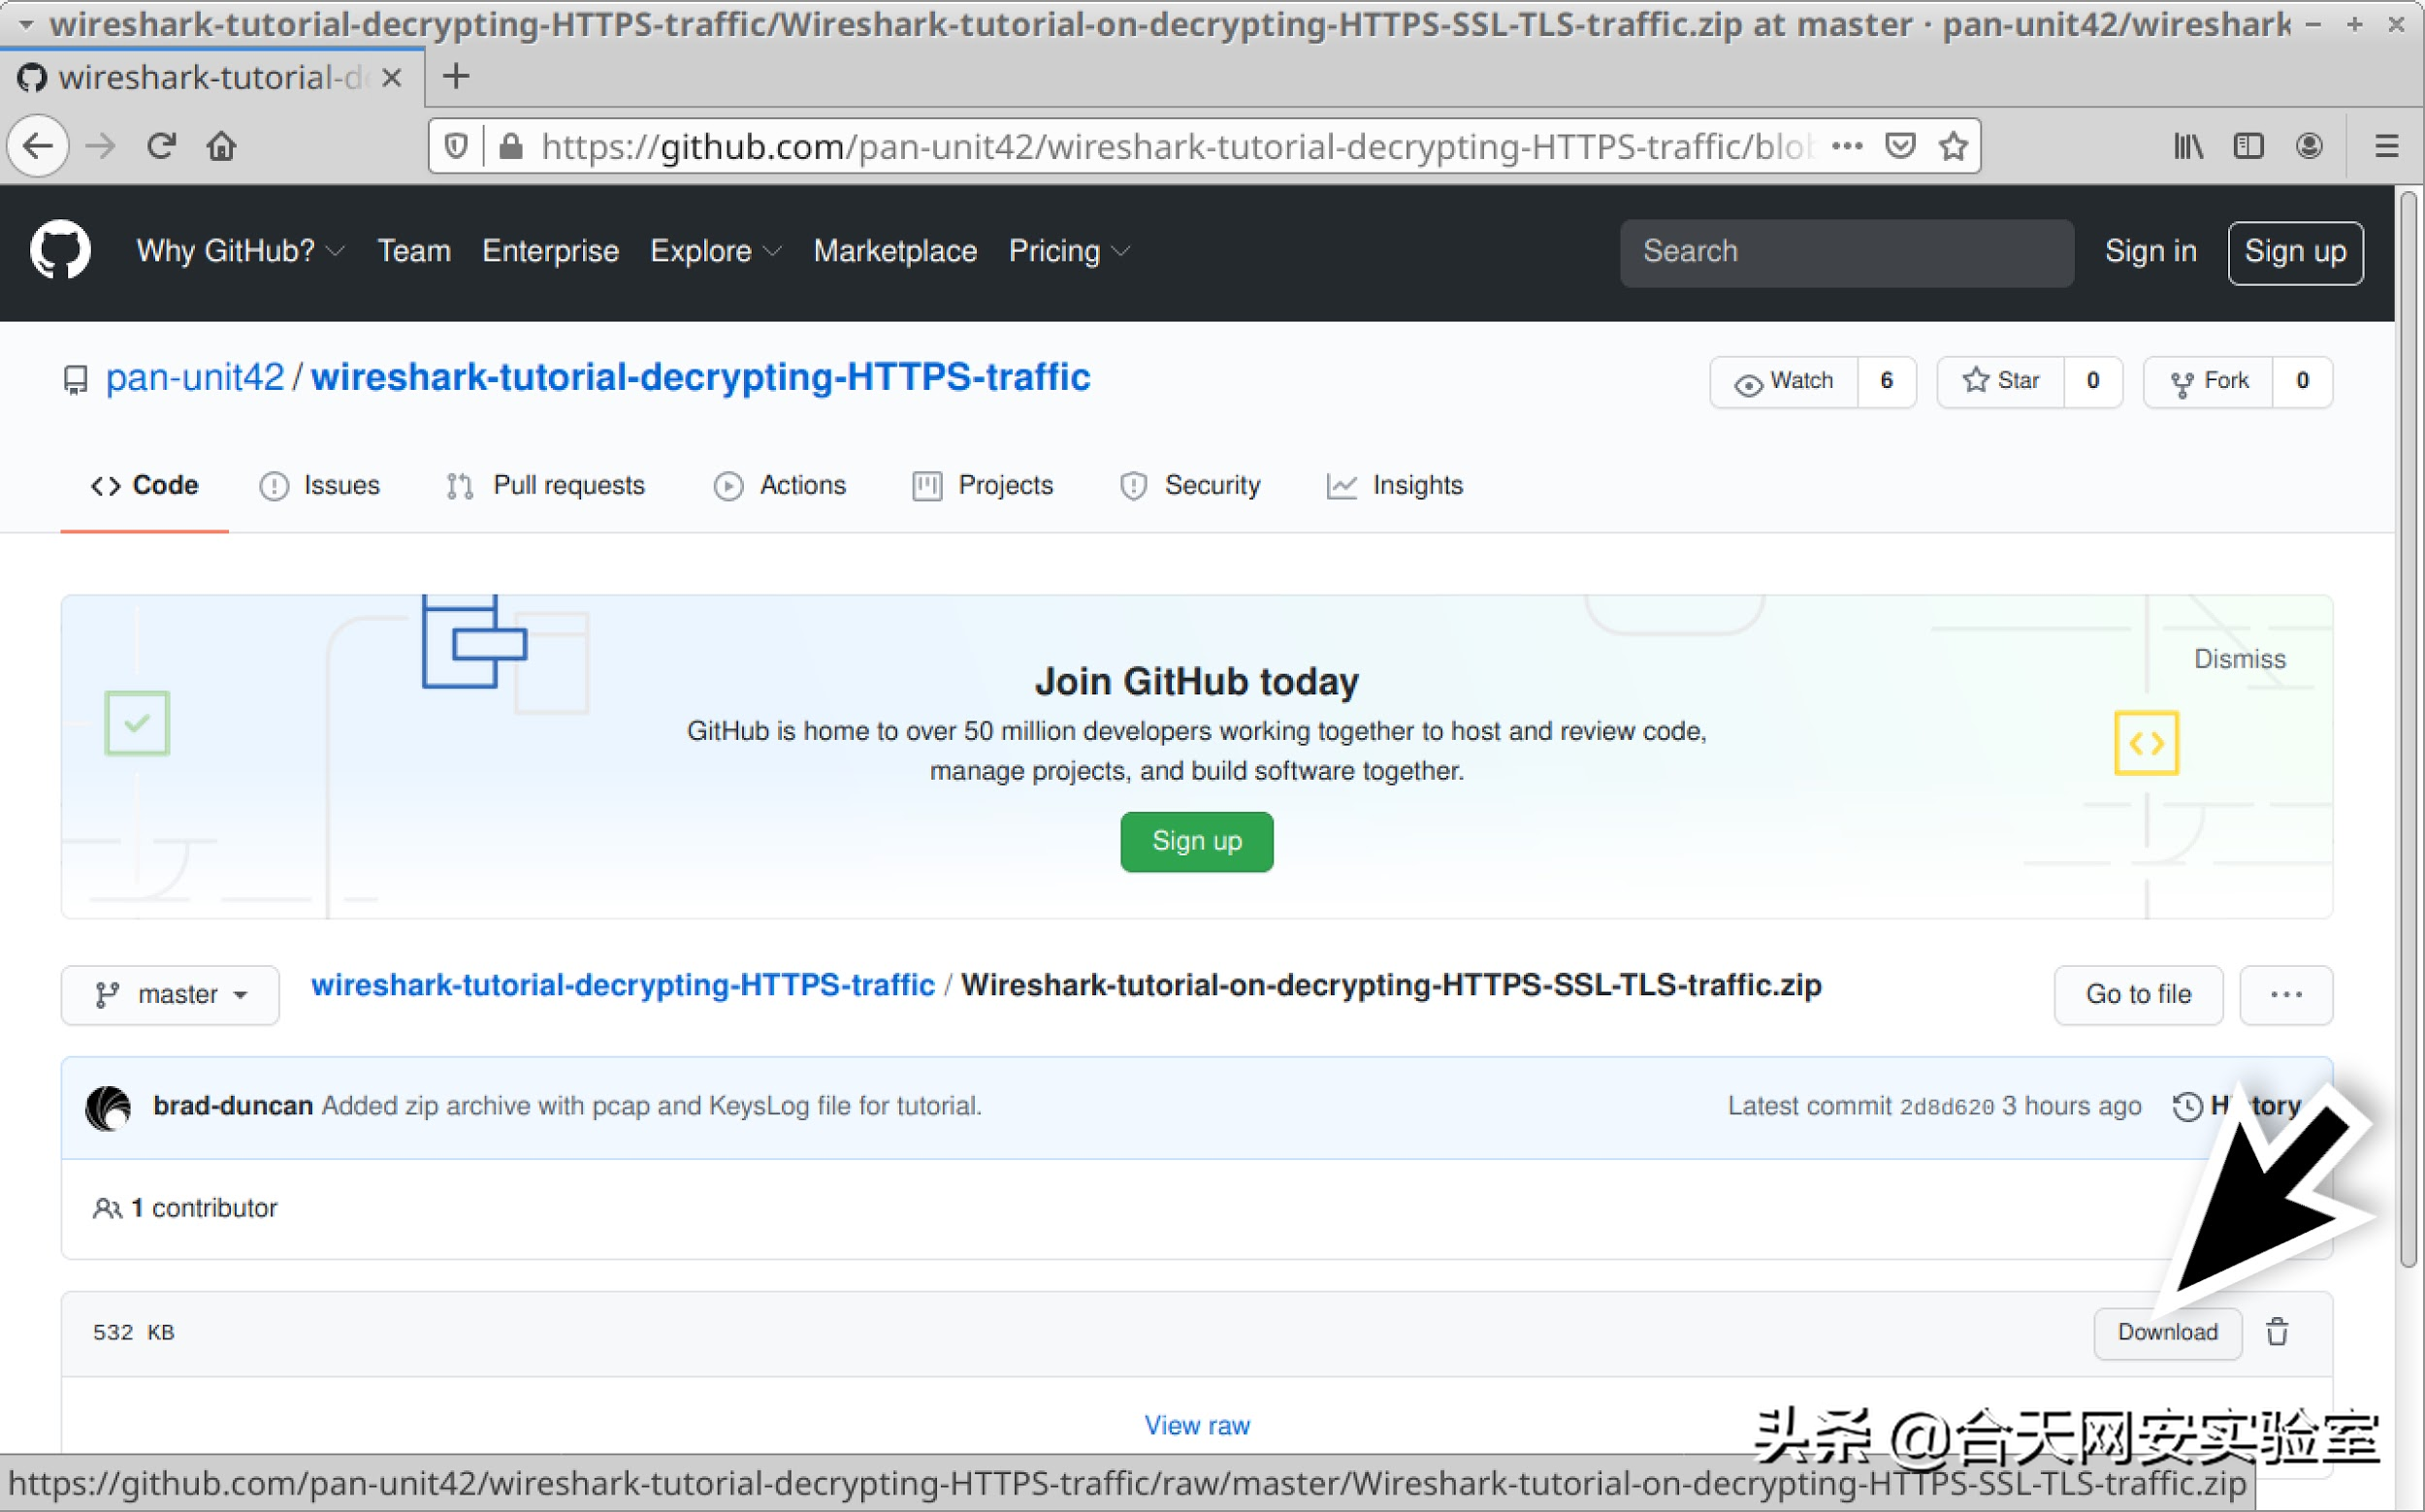Click View raw link
Screen dimensions: 2425x1512
pos(1197,1425)
